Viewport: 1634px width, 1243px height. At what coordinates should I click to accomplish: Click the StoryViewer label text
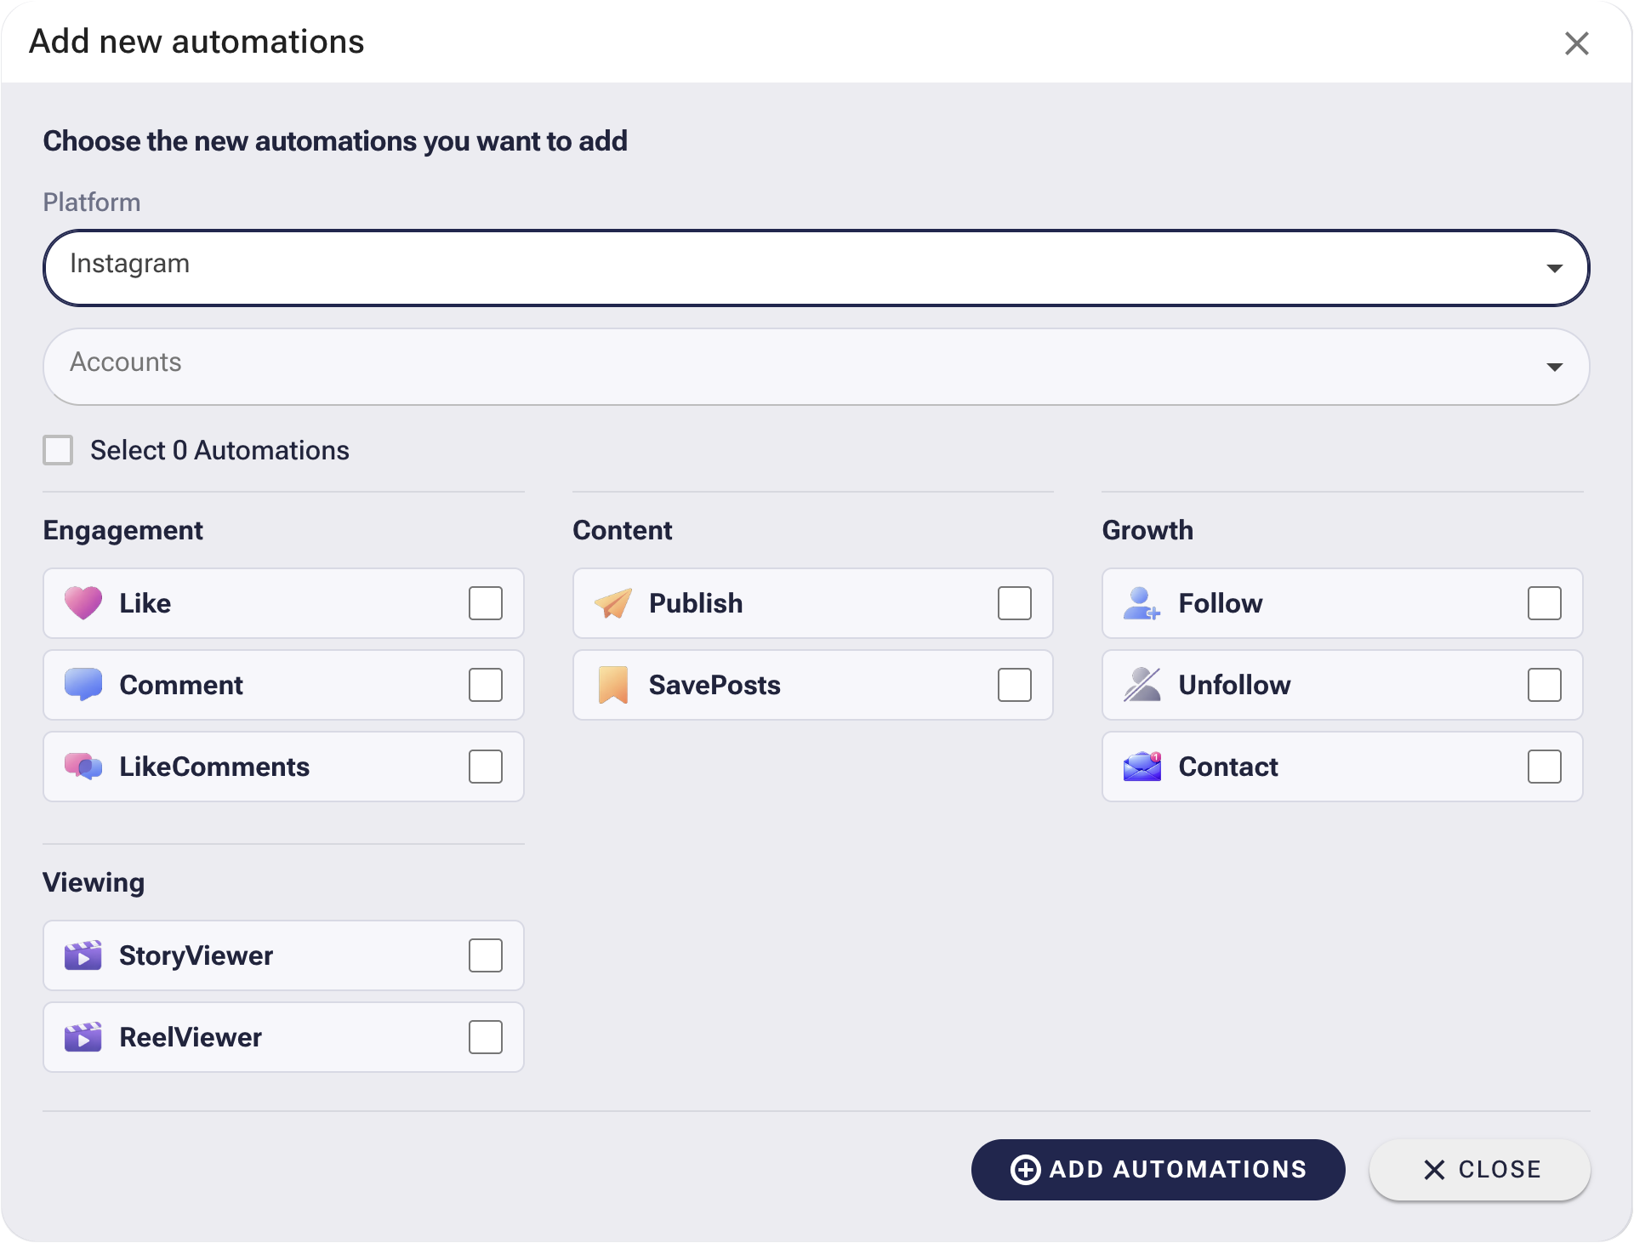pos(196,955)
